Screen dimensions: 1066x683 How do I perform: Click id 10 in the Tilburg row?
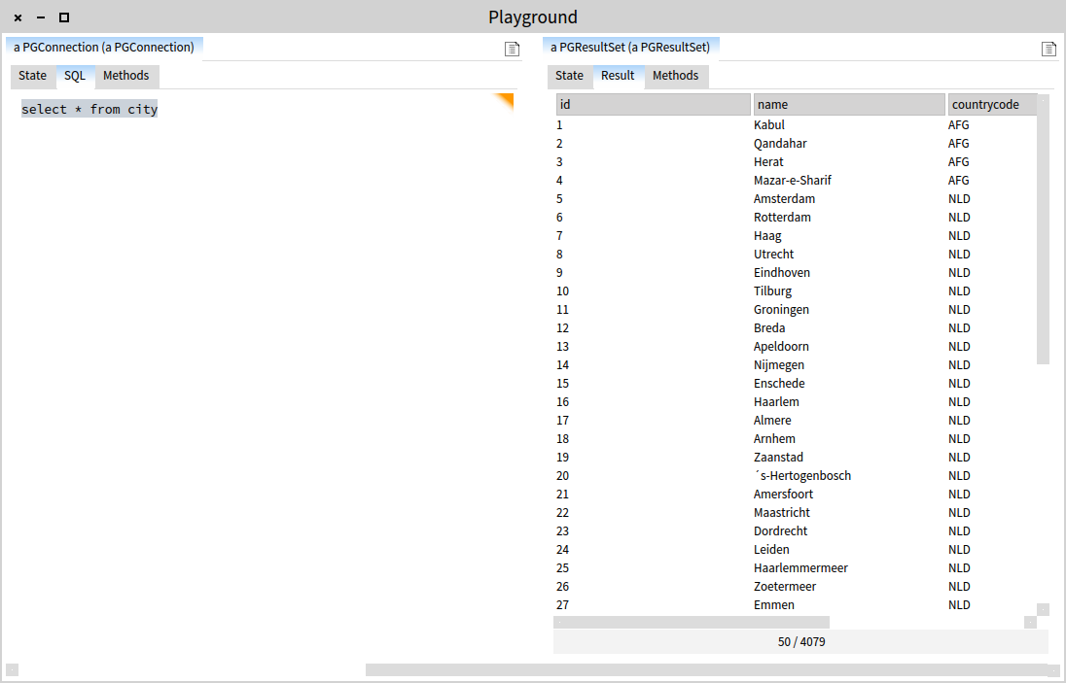(563, 291)
